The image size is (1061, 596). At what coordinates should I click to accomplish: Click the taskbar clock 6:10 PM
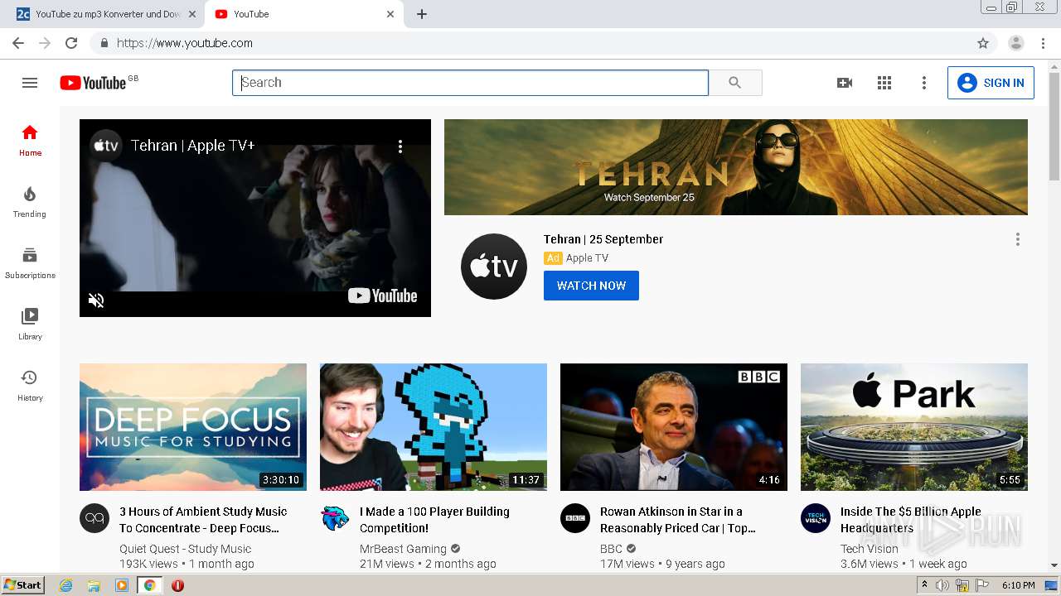tap(1019, 585)
